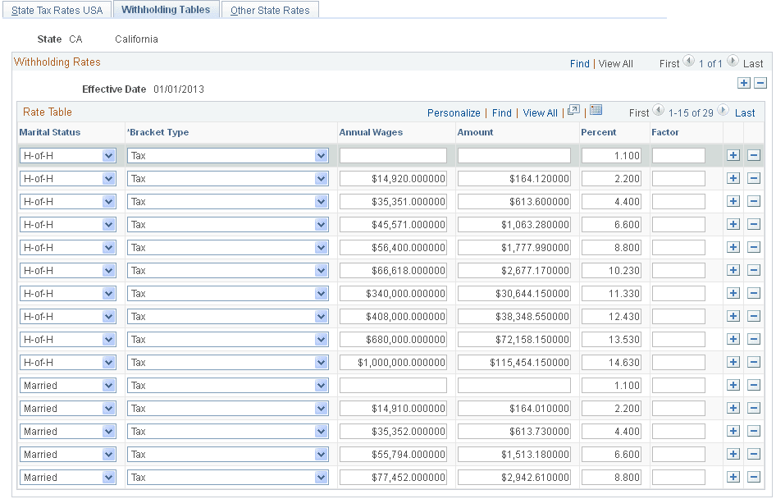Click previous arrow beside 1-15 of 29
776x499 pixels.
[657, 112]
